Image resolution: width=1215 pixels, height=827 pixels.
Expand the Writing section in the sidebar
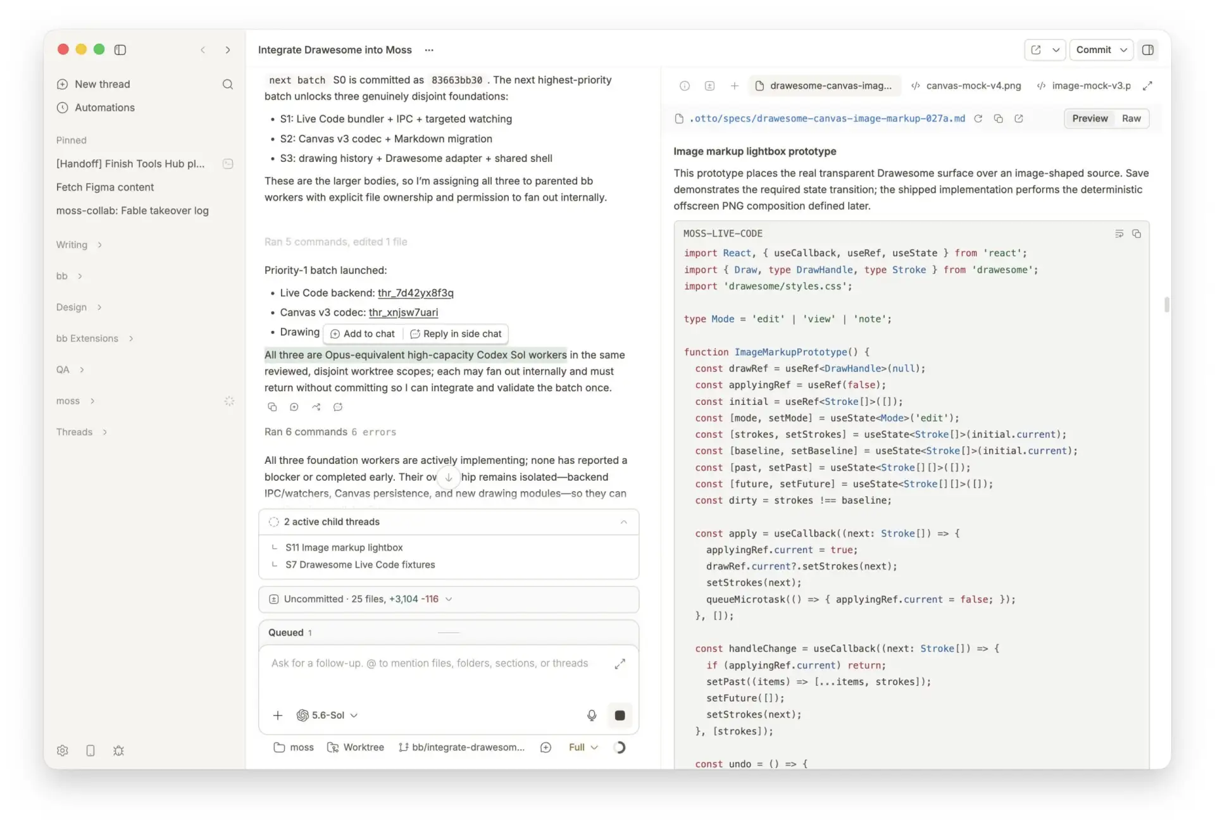coord(79,245)
